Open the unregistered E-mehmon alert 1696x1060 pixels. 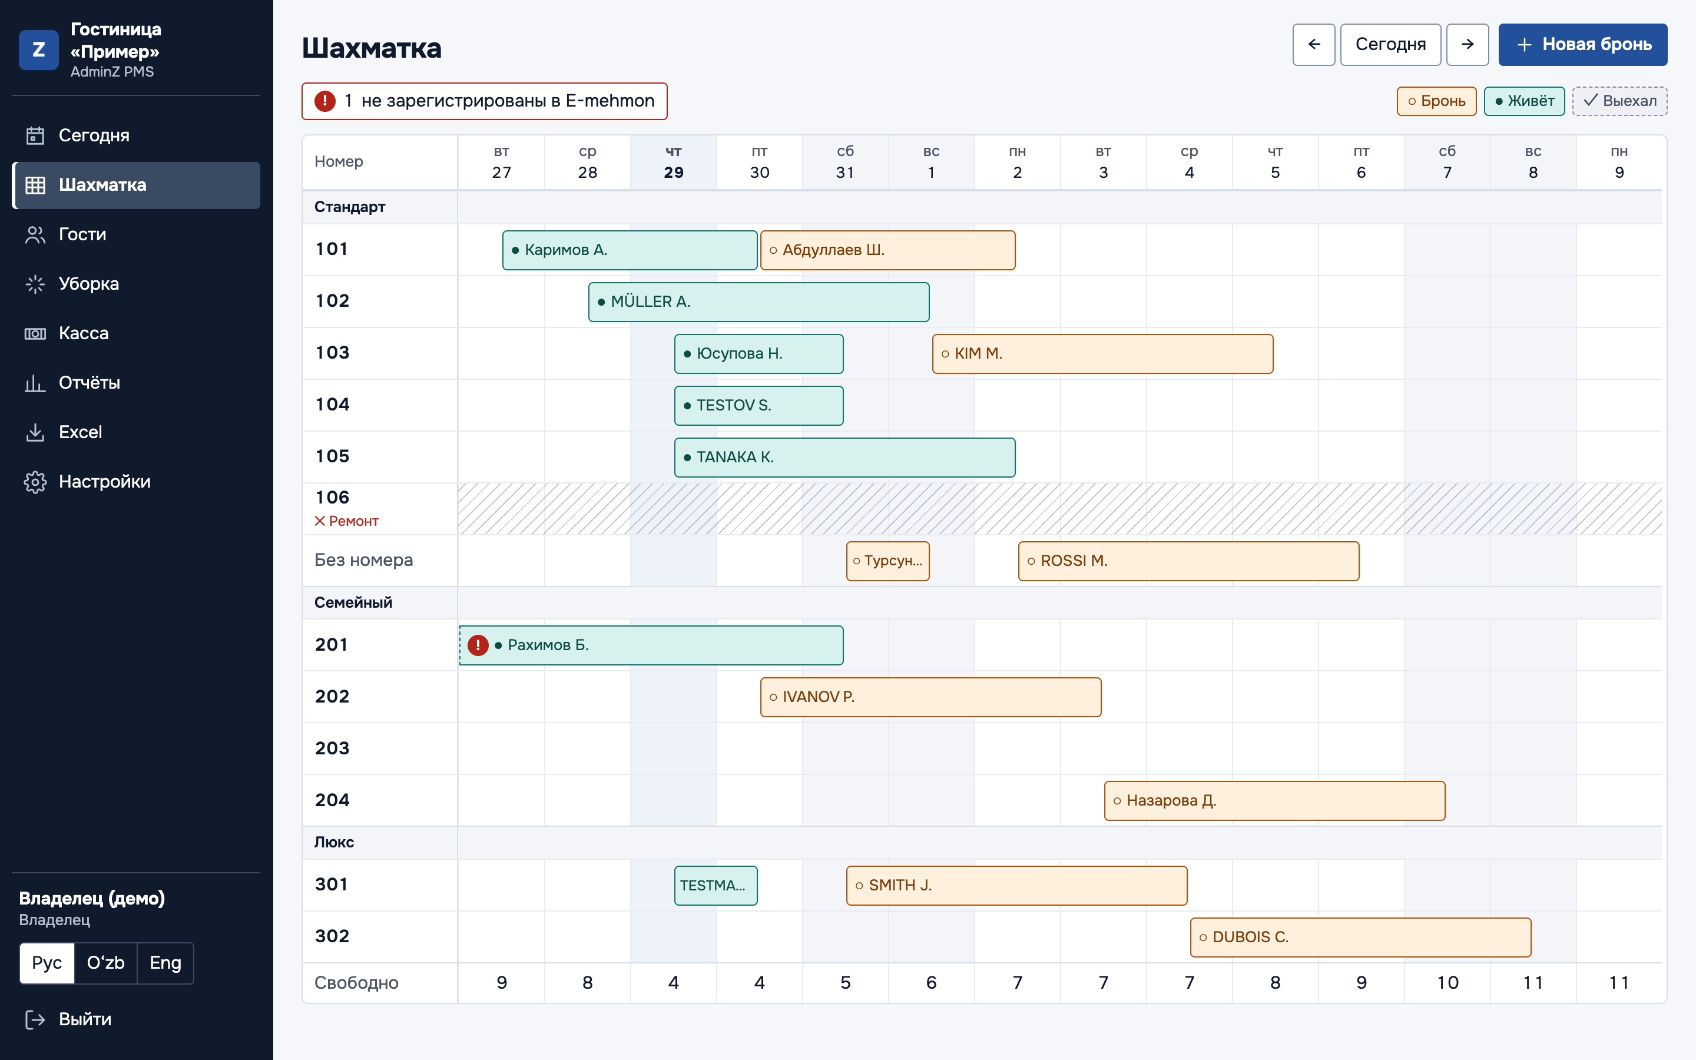[x=484, y=101]
